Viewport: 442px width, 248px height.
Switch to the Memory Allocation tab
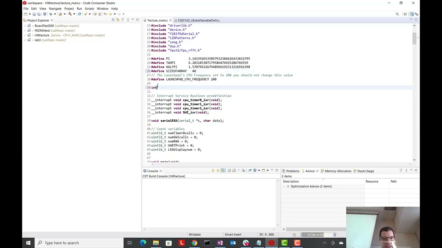(x=335, y=171)
